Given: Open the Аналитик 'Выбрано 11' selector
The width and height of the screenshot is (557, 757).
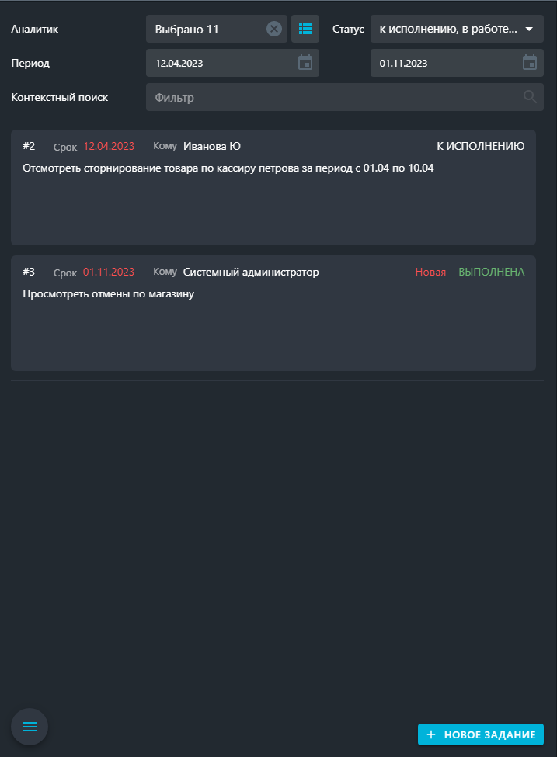Looking at the screenshot, I should tap(217, 29).
